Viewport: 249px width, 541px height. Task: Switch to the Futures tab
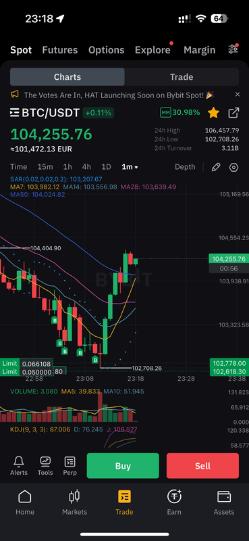click(x=60, y=50)
